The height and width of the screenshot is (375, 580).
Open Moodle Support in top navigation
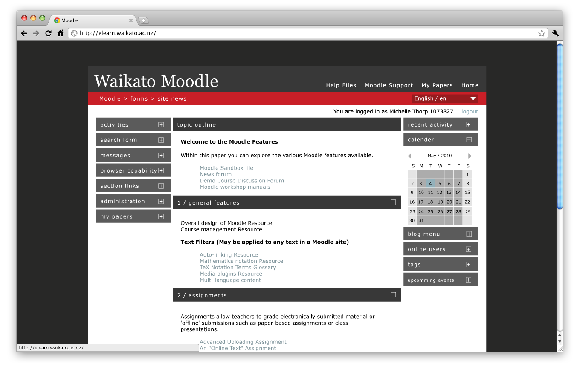tap(389, 85)
